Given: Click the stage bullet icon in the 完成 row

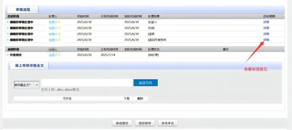Looking at the screenshot, I should coord(8,28).
